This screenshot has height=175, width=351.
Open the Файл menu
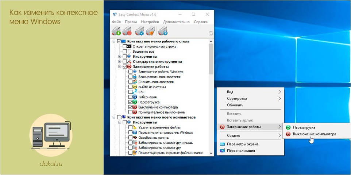(116, 22)
